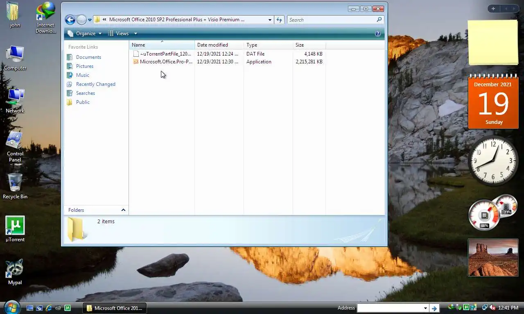Click the Go arrow beside taskbar Address
The width and height of the screenshot is (524, 314).
click(434, 308)
